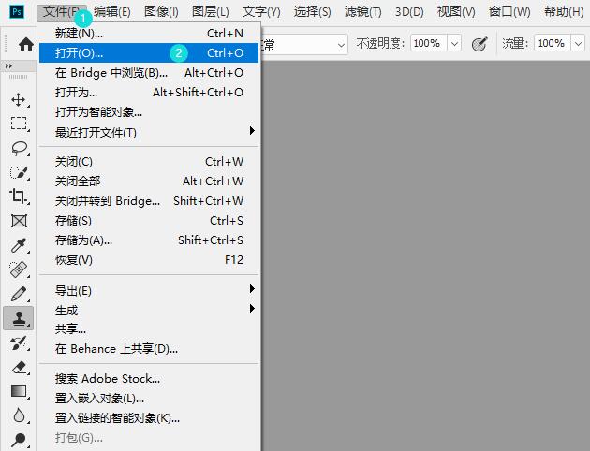Image resolution: width=590 pixels, height=451 pixels.
Task: Click the 不透明度 100% input field
Action: [429, 44]
